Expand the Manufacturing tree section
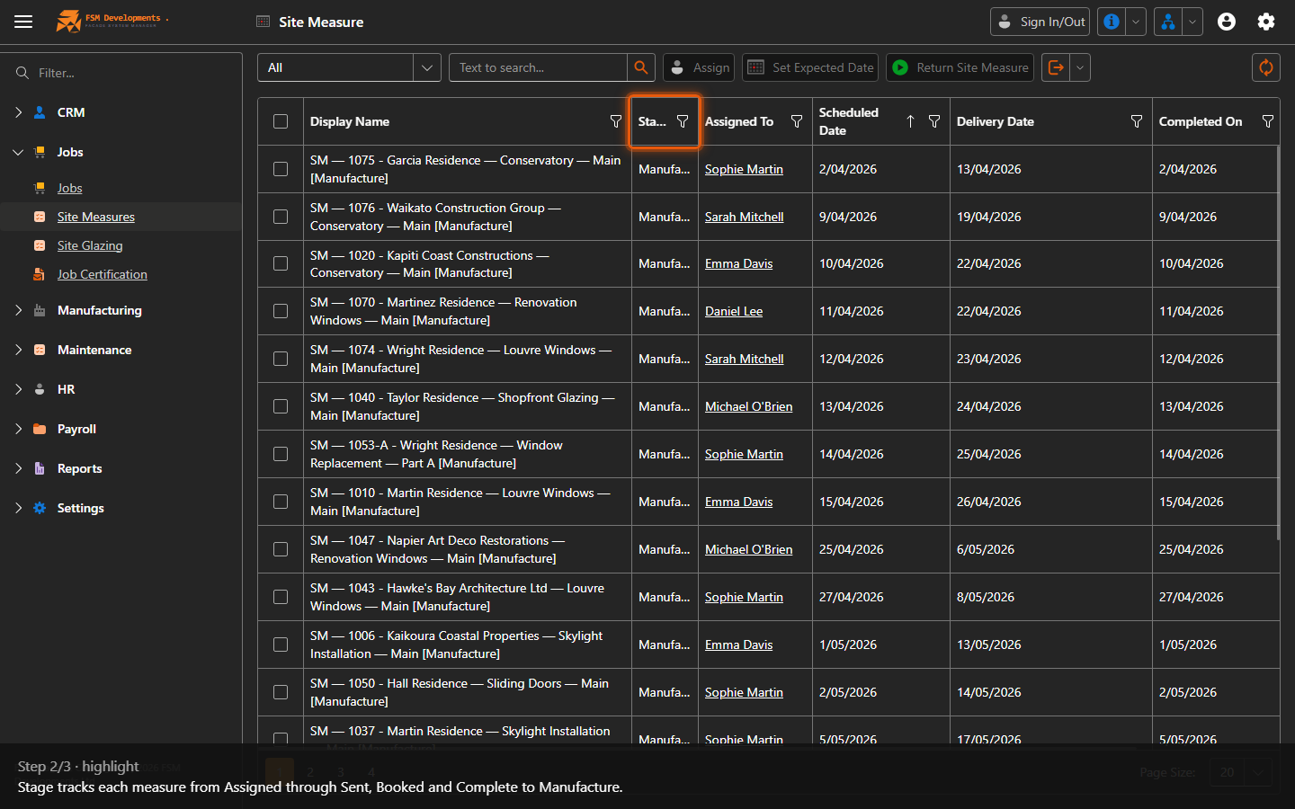This screenshot has height=809, width=1295. [18, 310]
